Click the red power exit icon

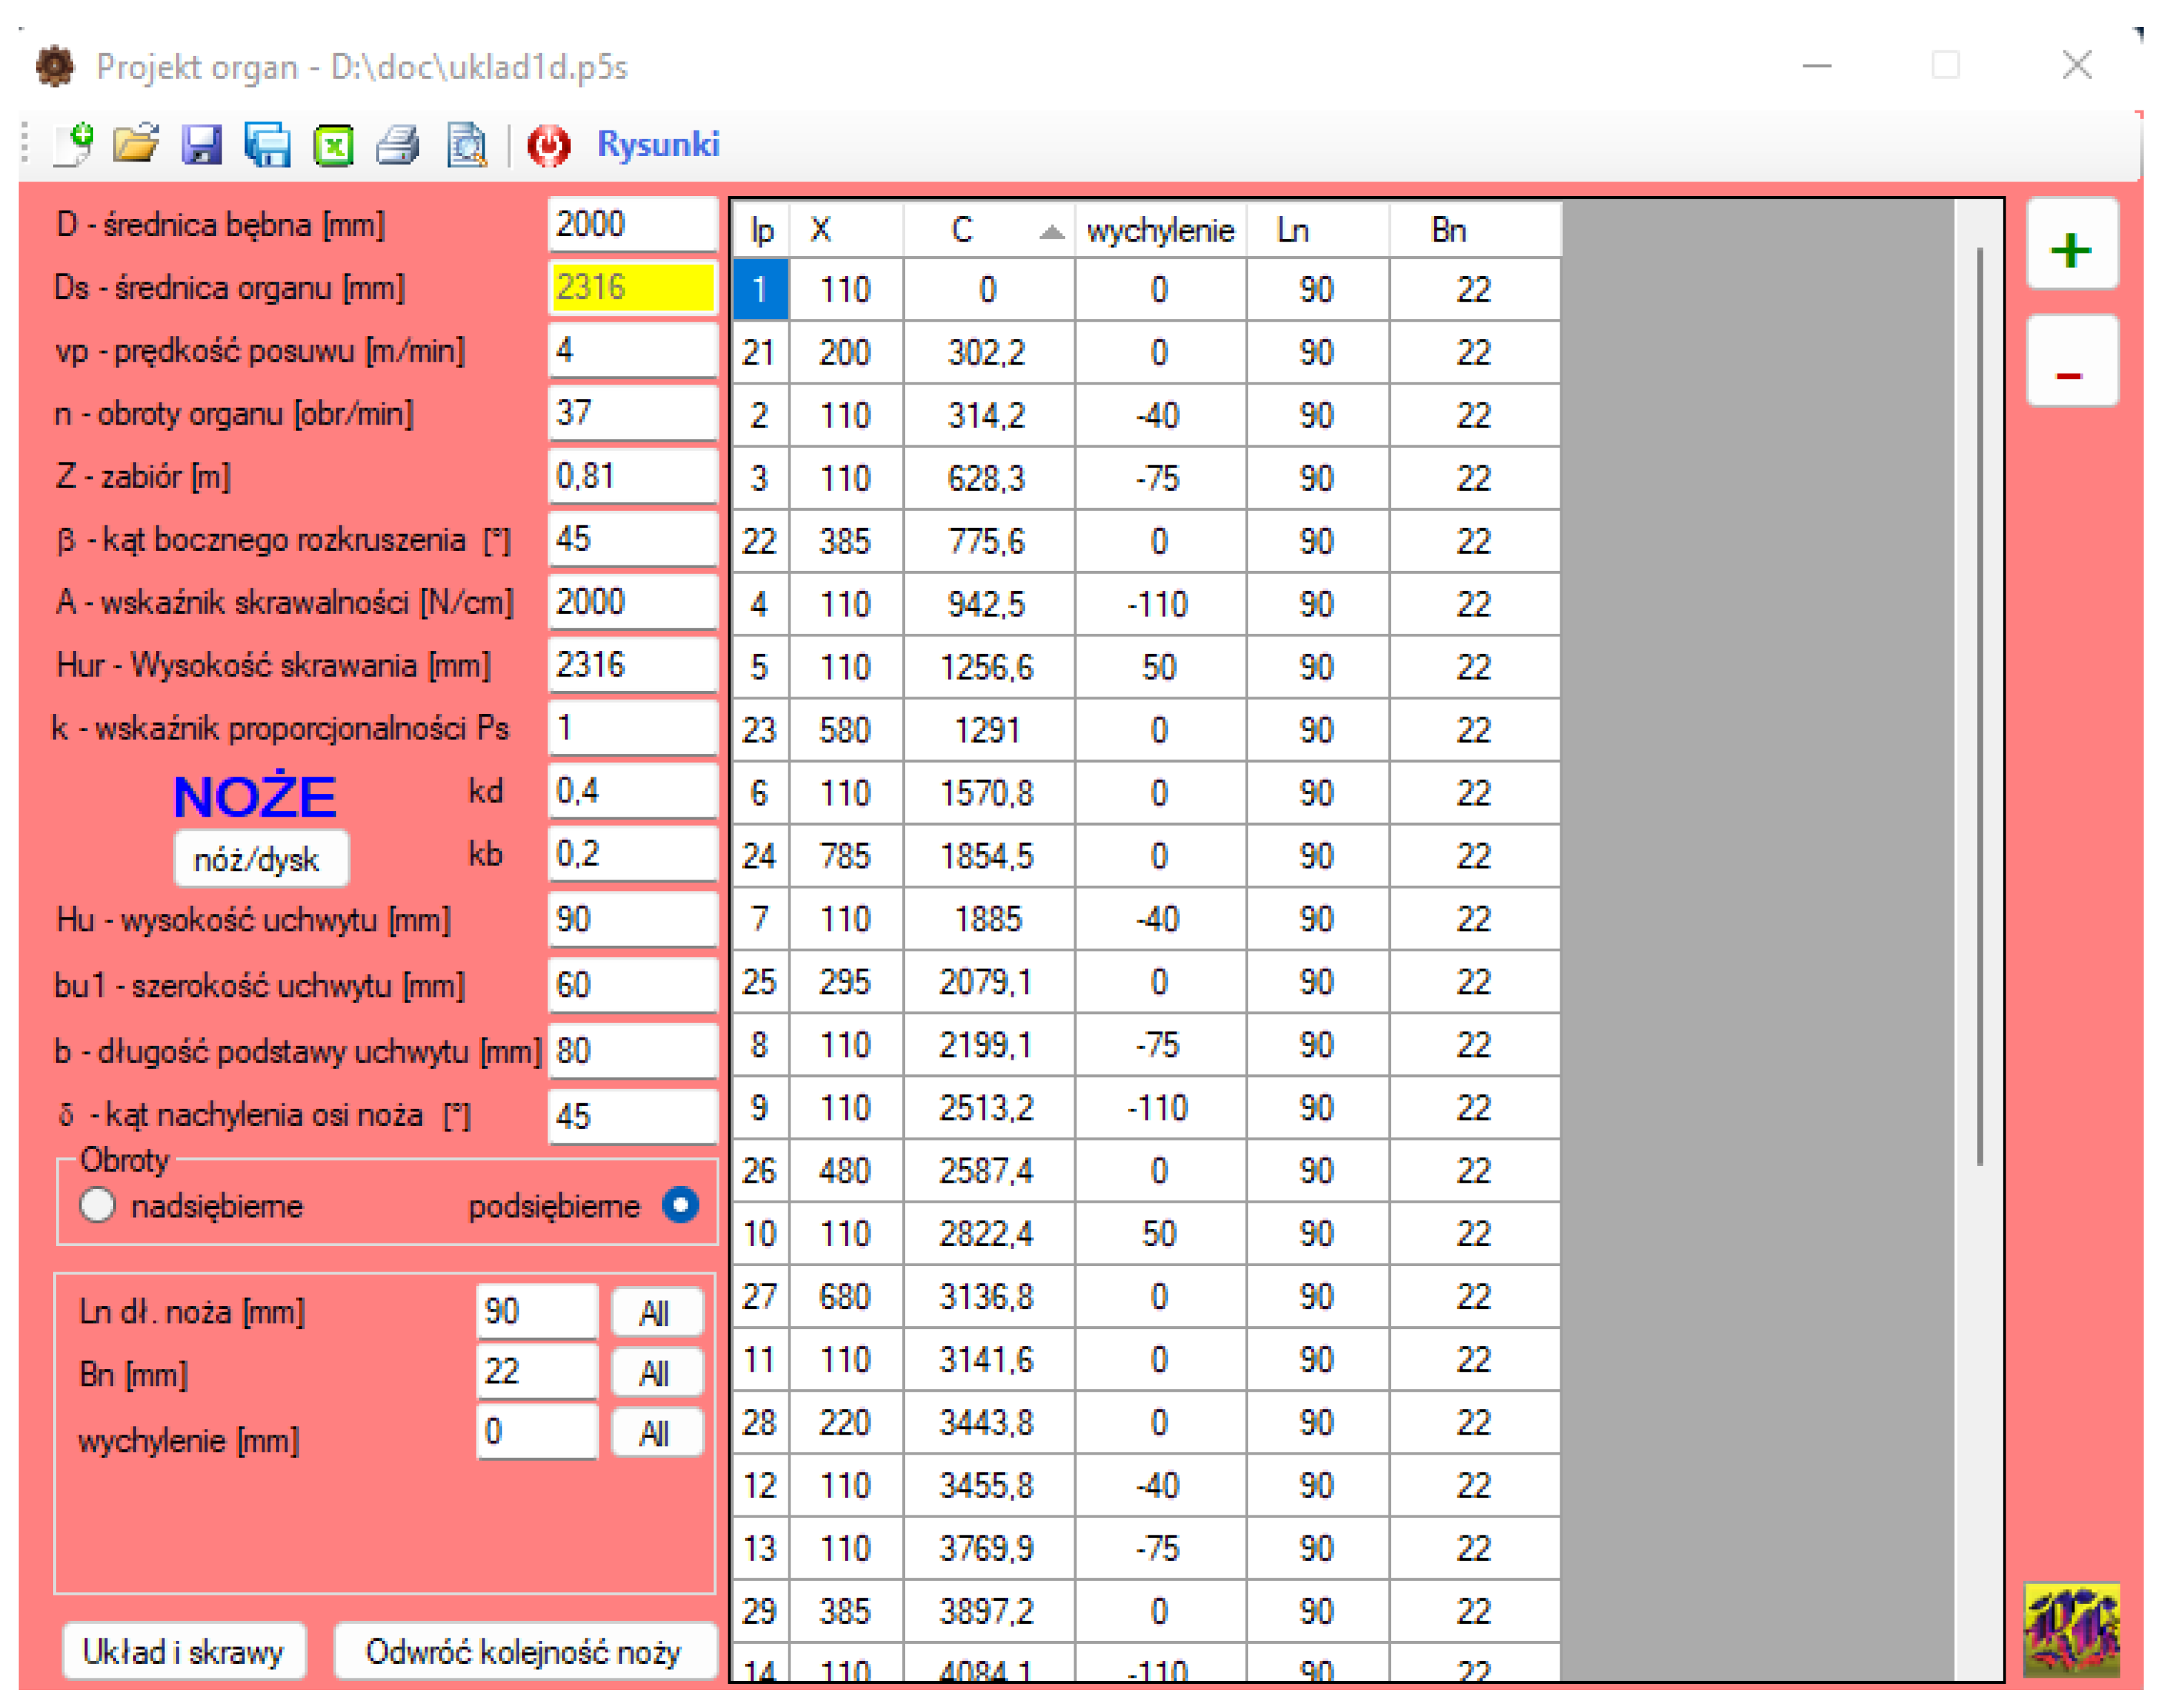coord(548,146)
